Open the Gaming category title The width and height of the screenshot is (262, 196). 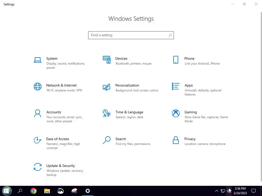pos(191,112)
